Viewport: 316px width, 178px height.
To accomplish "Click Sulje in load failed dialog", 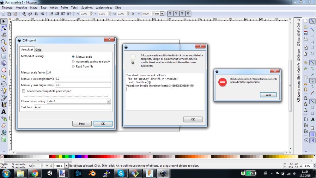I will click(x=268, y=95).
